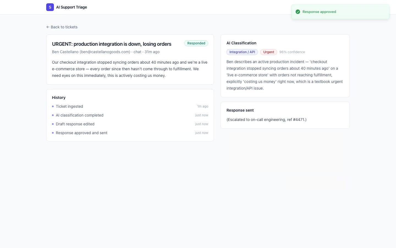
Task: Click the Response approved and sent entry
Action: click(130, 133)
